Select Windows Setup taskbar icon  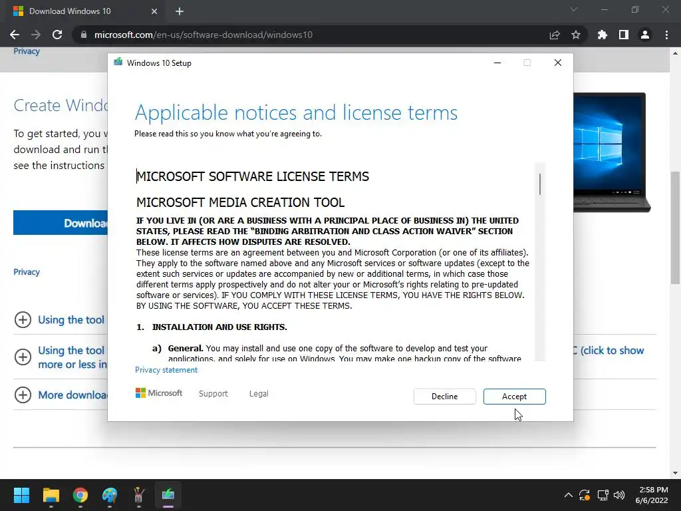point(168,495)
